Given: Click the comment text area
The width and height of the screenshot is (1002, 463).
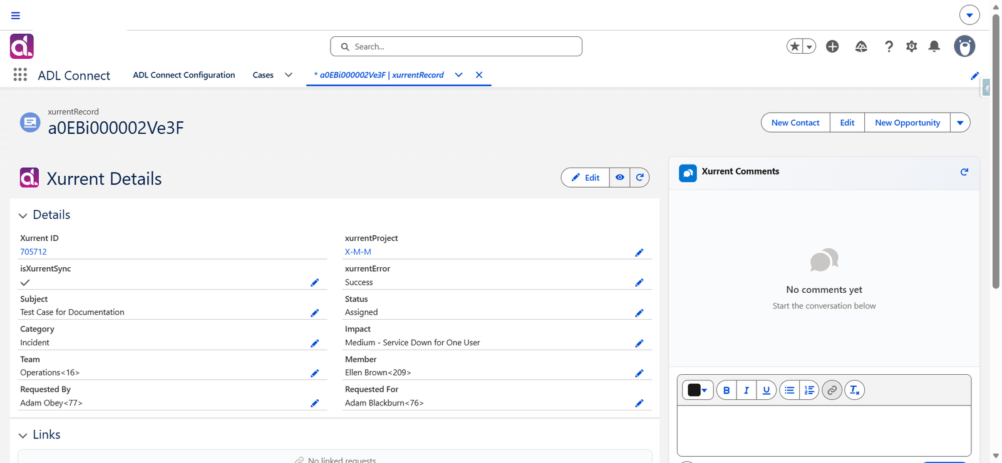Looking at the screenshot, I should [824, 430].
